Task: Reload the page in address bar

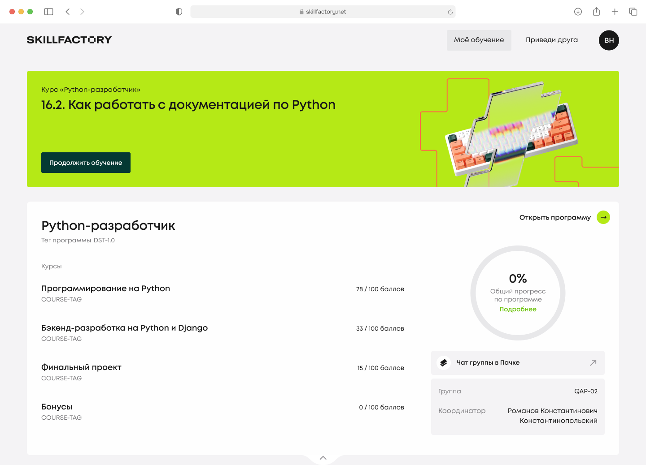Action: pyautogui.click(x=450, y=12)
